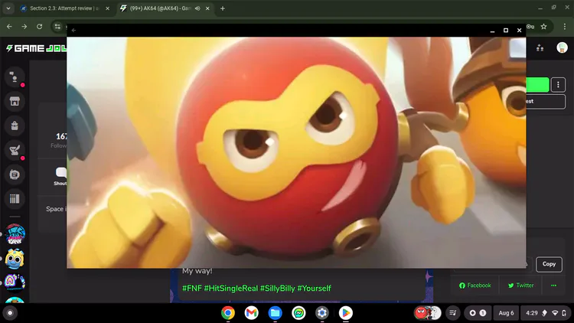Viewport: 574px width, 323px height.
Task: Click the back arrow in video window
Action: 74,31
